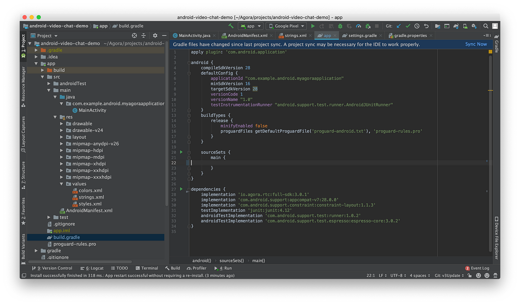Click the user account avatar icon
The width and height of the screenshot is (520, 305).
click(495, 26)
